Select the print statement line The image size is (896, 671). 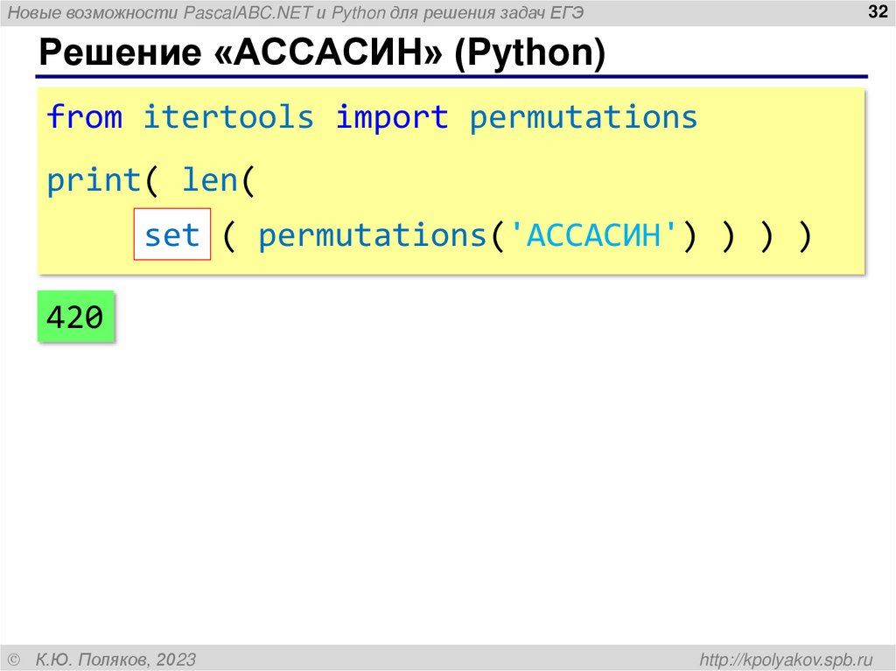coord(150,178)
